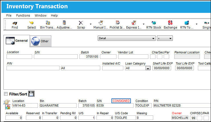Click the Shelf Life EXP date field
211x122 pixels.
tap(162, 68)
